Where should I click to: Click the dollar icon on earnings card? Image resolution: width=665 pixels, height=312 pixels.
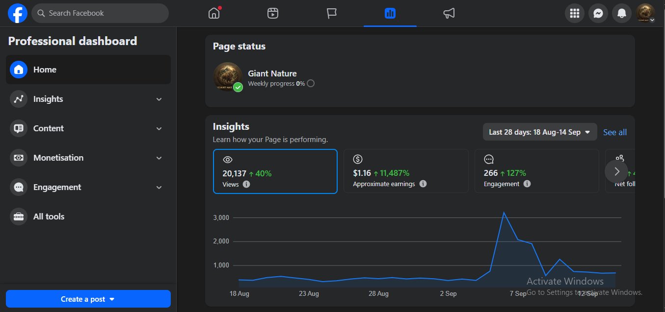pyautogui.click(x=358, y=159)
